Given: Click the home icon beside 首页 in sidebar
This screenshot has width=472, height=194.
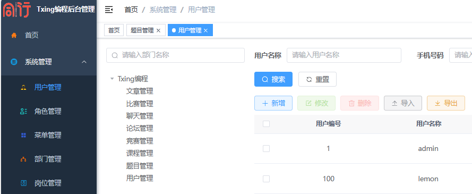Looking at the screenshot, I should pyautogui.click(x=14, y=36).
